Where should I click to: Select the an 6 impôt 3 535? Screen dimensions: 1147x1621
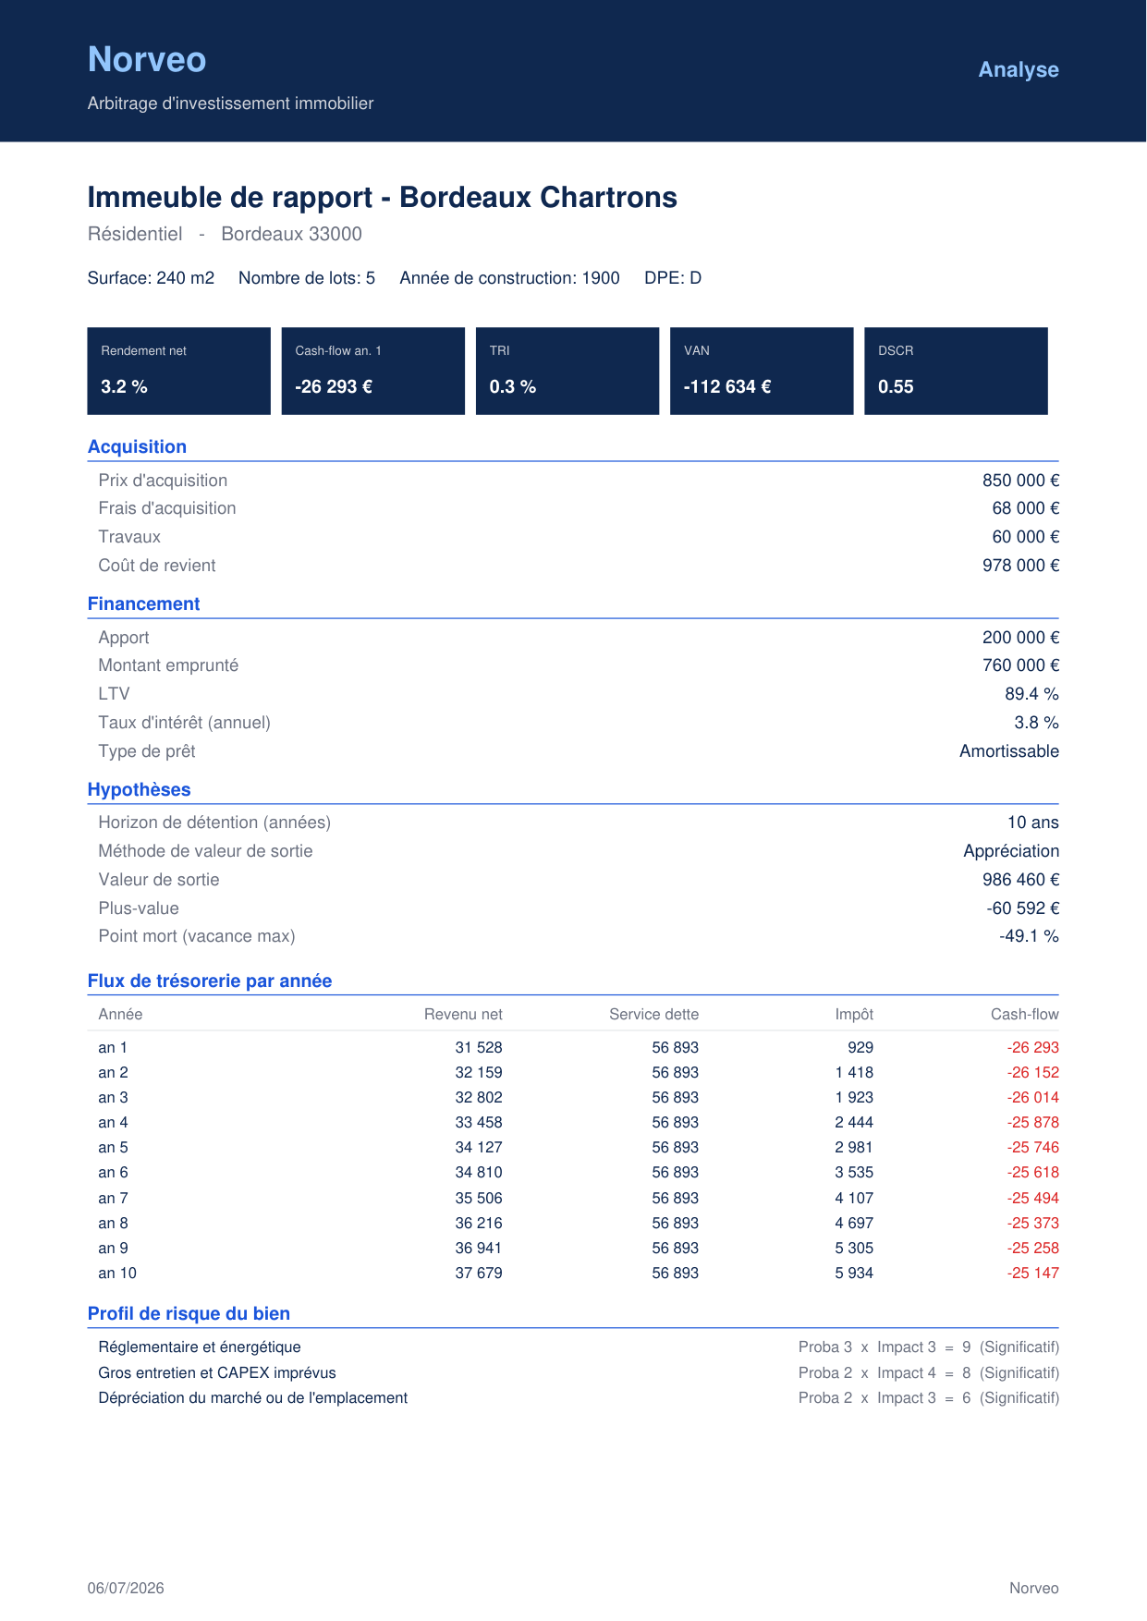coord(854,1173)
